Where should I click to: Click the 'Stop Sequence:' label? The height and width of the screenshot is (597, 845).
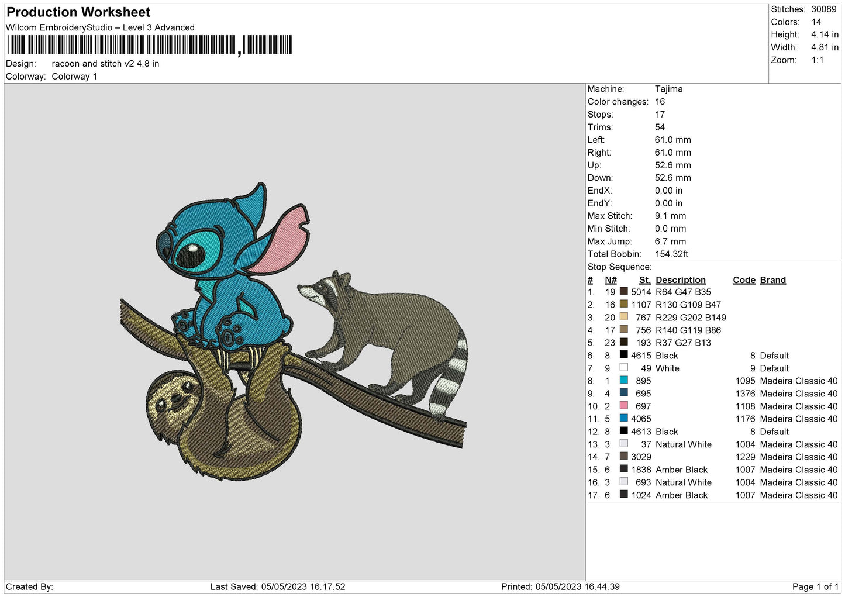(619, 267)
